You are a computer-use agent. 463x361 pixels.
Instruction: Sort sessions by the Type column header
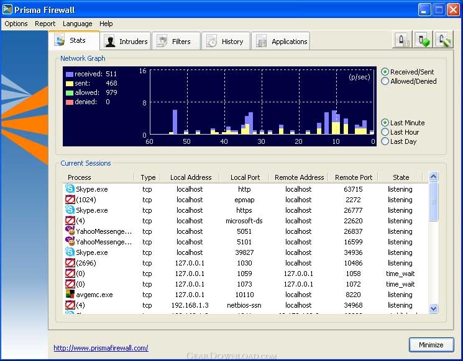point(148,177)
